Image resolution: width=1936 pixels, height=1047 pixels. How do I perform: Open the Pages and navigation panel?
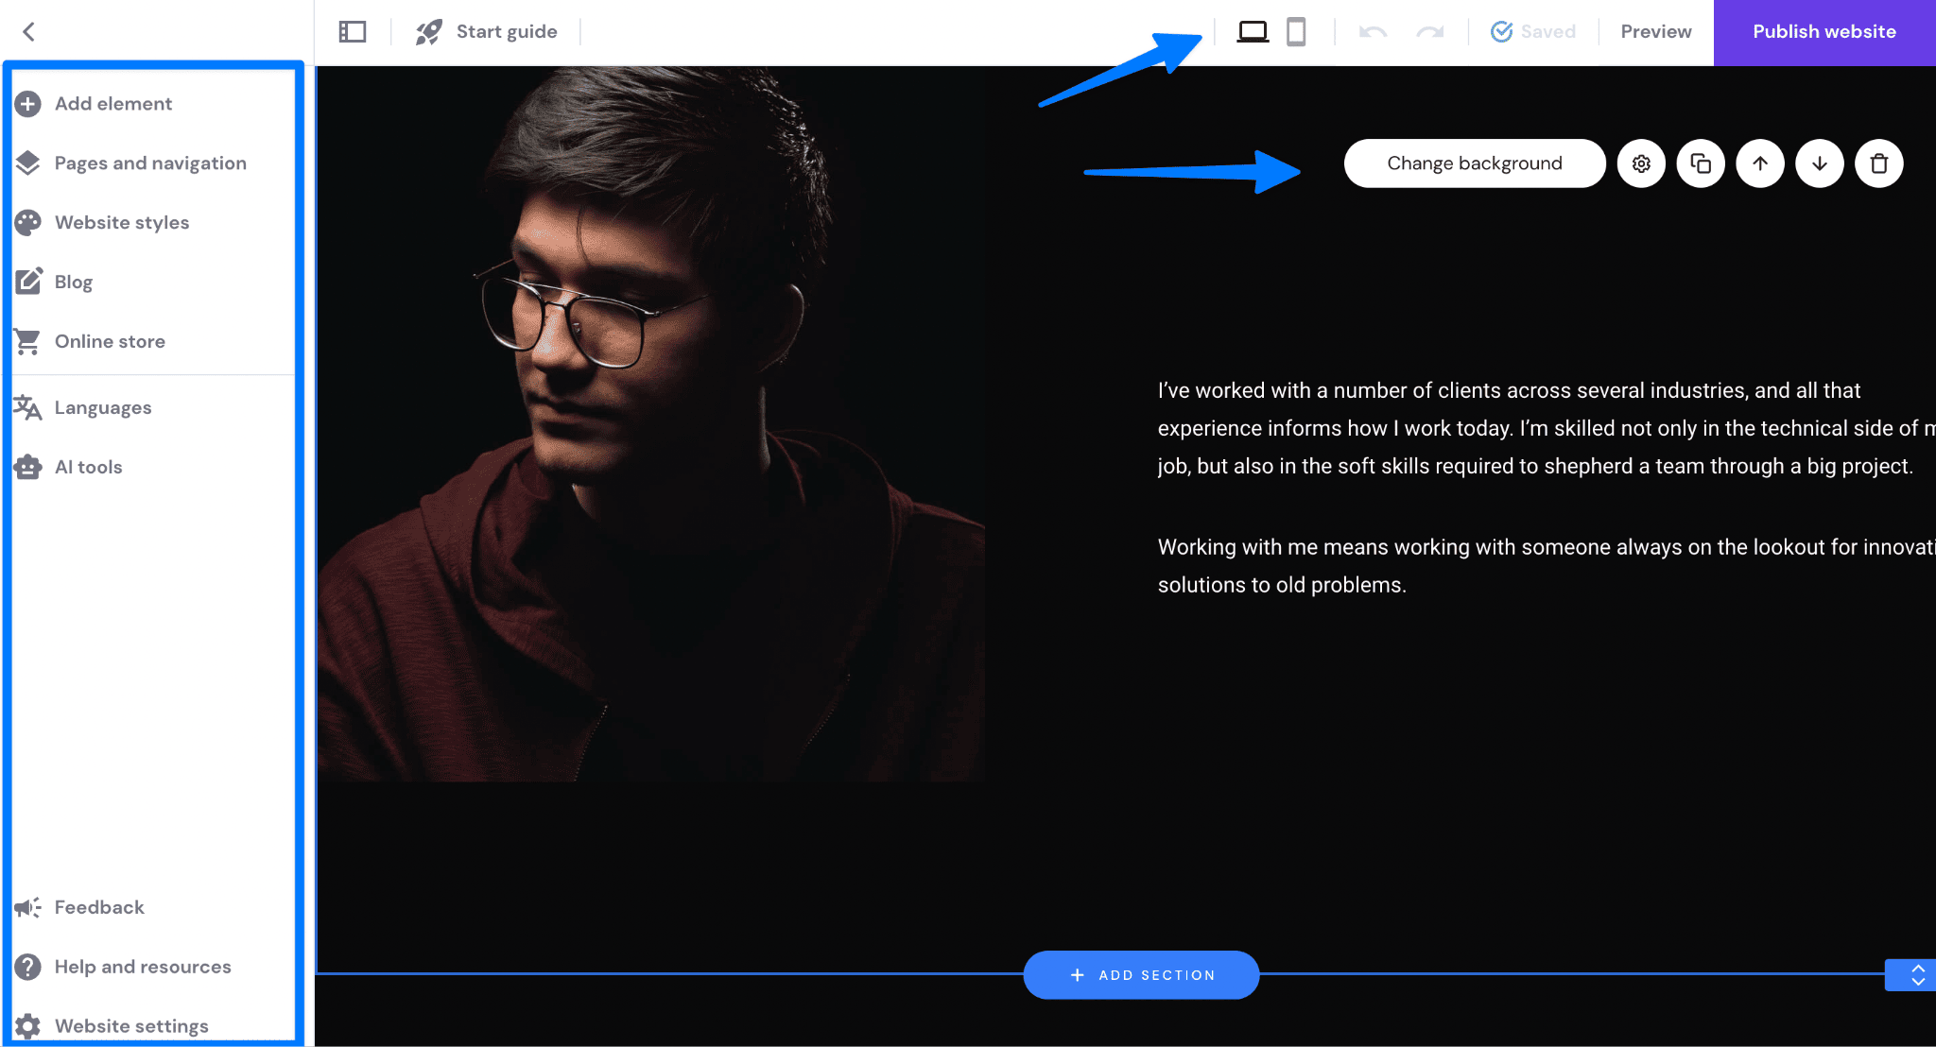[149, 163]
